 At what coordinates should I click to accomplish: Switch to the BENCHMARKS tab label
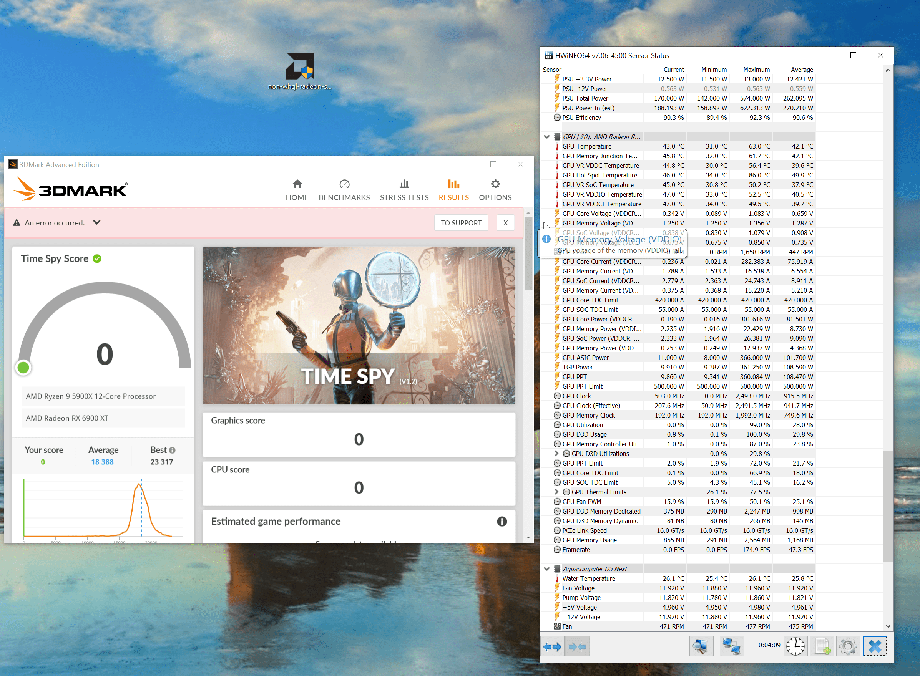(344, 197)
